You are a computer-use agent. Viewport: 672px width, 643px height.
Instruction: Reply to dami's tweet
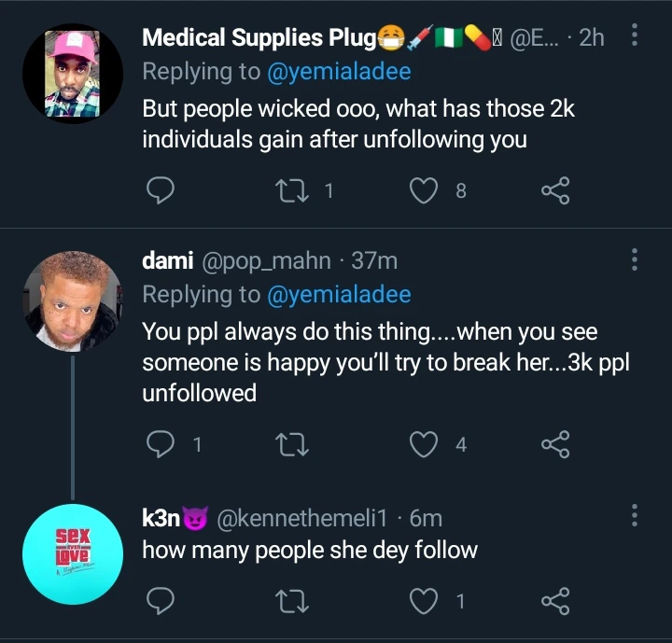[x=161, y=444]
